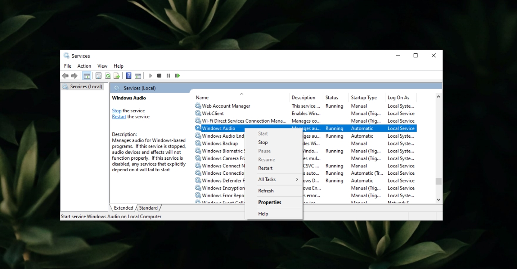
Task: Toggle Show/Hide Console Tree toolbar icon
Action: [87, 76]
